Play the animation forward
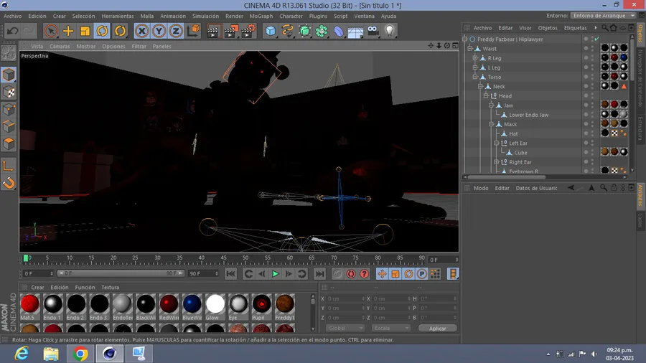 click(x=275, y=274)
